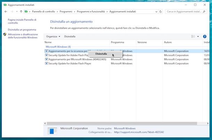212x140 pixels.
Task: Open the recent locations chevron
Action: coord(17,11)
